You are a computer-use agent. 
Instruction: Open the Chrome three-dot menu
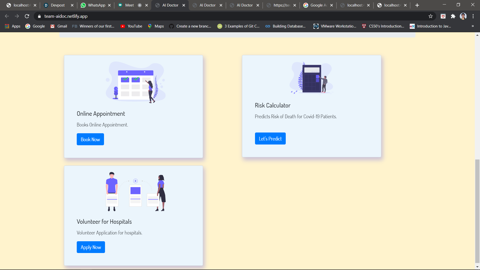[x=473, y=16]
